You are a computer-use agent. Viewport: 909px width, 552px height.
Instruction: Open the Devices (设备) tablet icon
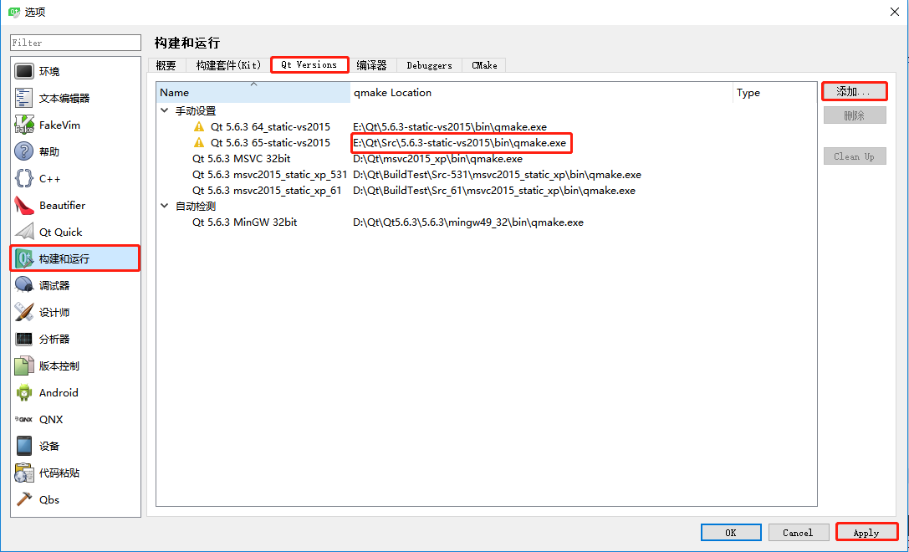24,446
